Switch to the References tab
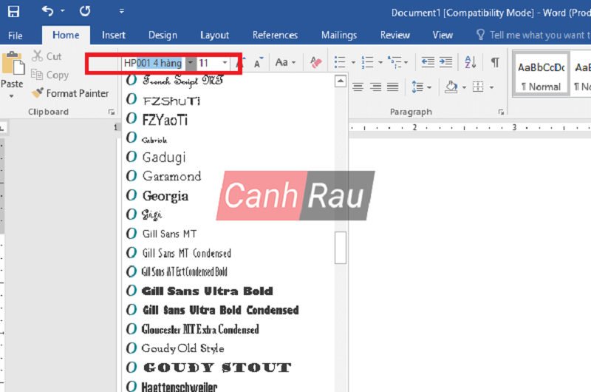The height and width of the screenshot is (392, 591). coord(275,35)
